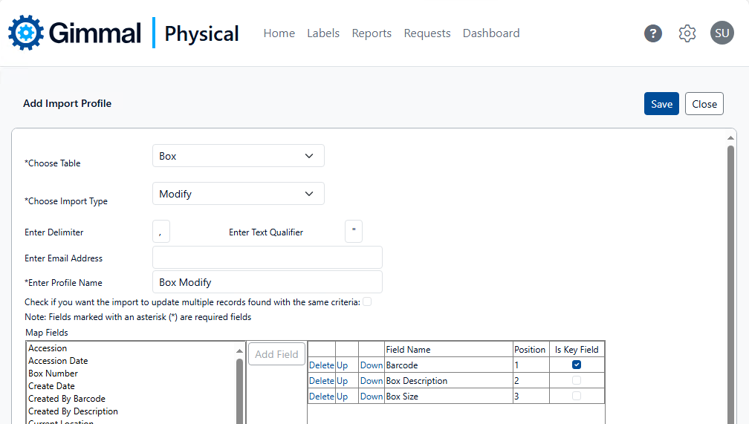The image size is (749, 424).
Task: Go to the Home menu
Action: pyautogui.click(x=279, y=33)
